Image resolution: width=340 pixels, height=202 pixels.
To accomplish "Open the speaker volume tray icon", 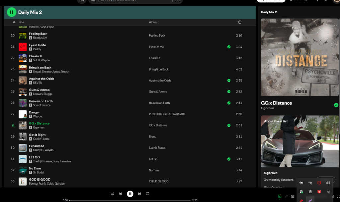I will point(328,183).
